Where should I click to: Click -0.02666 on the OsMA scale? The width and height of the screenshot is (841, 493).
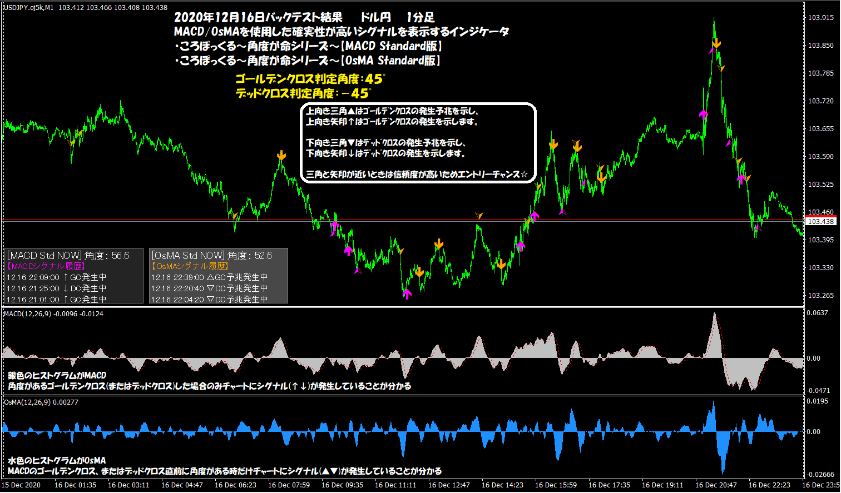pos(820,474)
